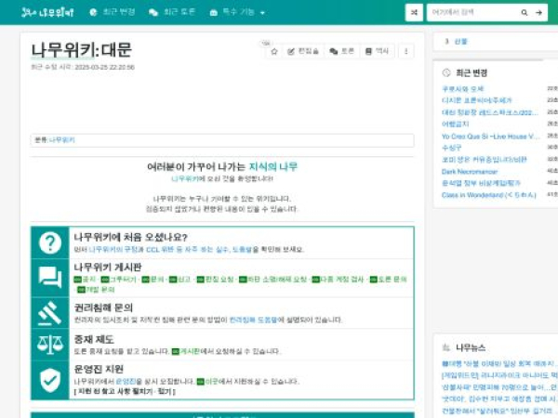Image resolution: width=558 pixels, height=418 pixels.
Task: Open the 개발 문의 board link
Action: tap(96, 290)
